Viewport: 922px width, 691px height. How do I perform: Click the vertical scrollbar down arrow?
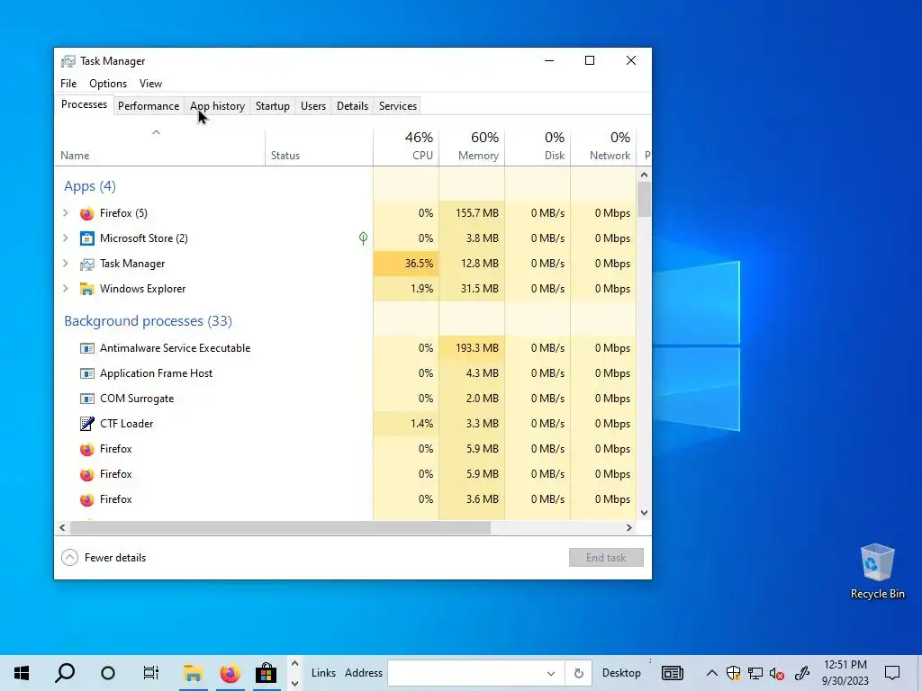[644, 513]
